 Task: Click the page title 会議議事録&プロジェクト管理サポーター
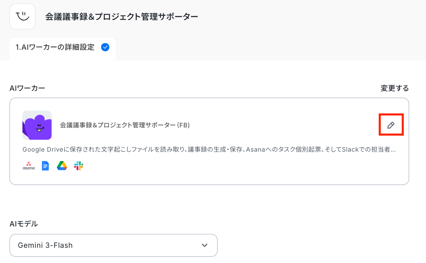121,16
